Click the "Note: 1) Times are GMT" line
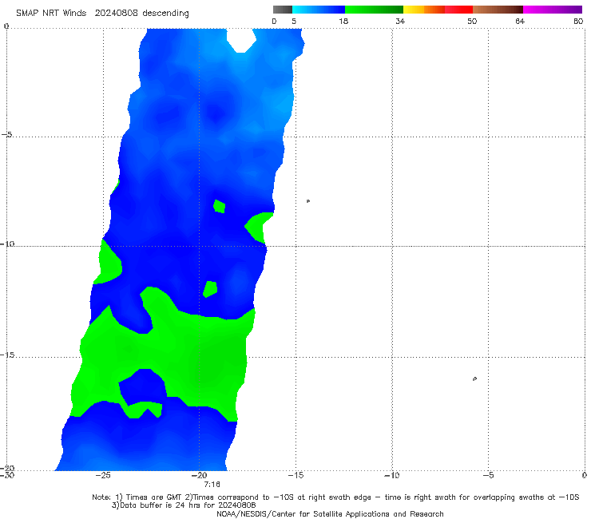Screen dimensions: 591x519 (x=335, y=497)
